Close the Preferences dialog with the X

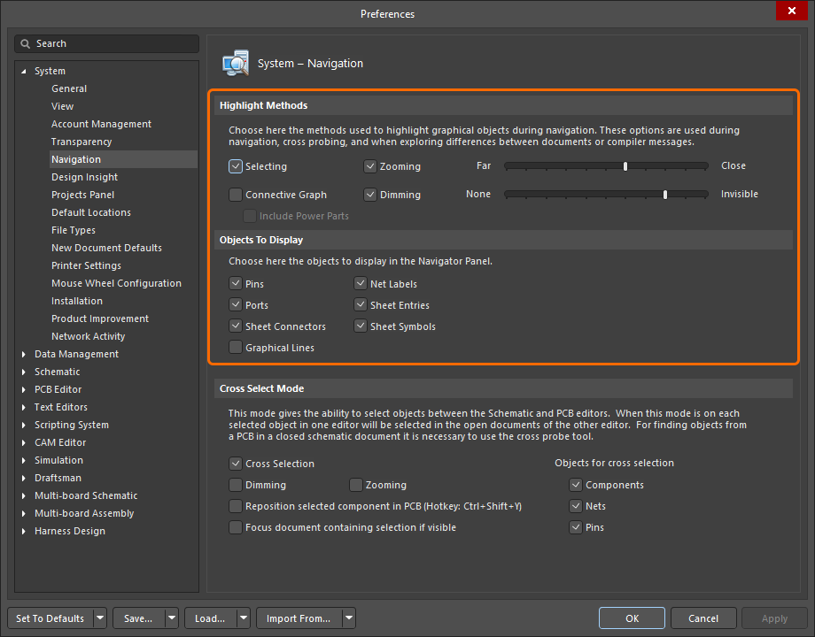point(789,12)
